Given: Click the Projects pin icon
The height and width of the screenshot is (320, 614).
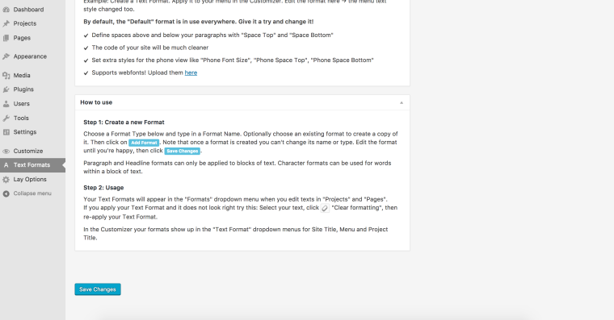Looking at the screenshot, I should pyautogui.click(x=6, y=23).
